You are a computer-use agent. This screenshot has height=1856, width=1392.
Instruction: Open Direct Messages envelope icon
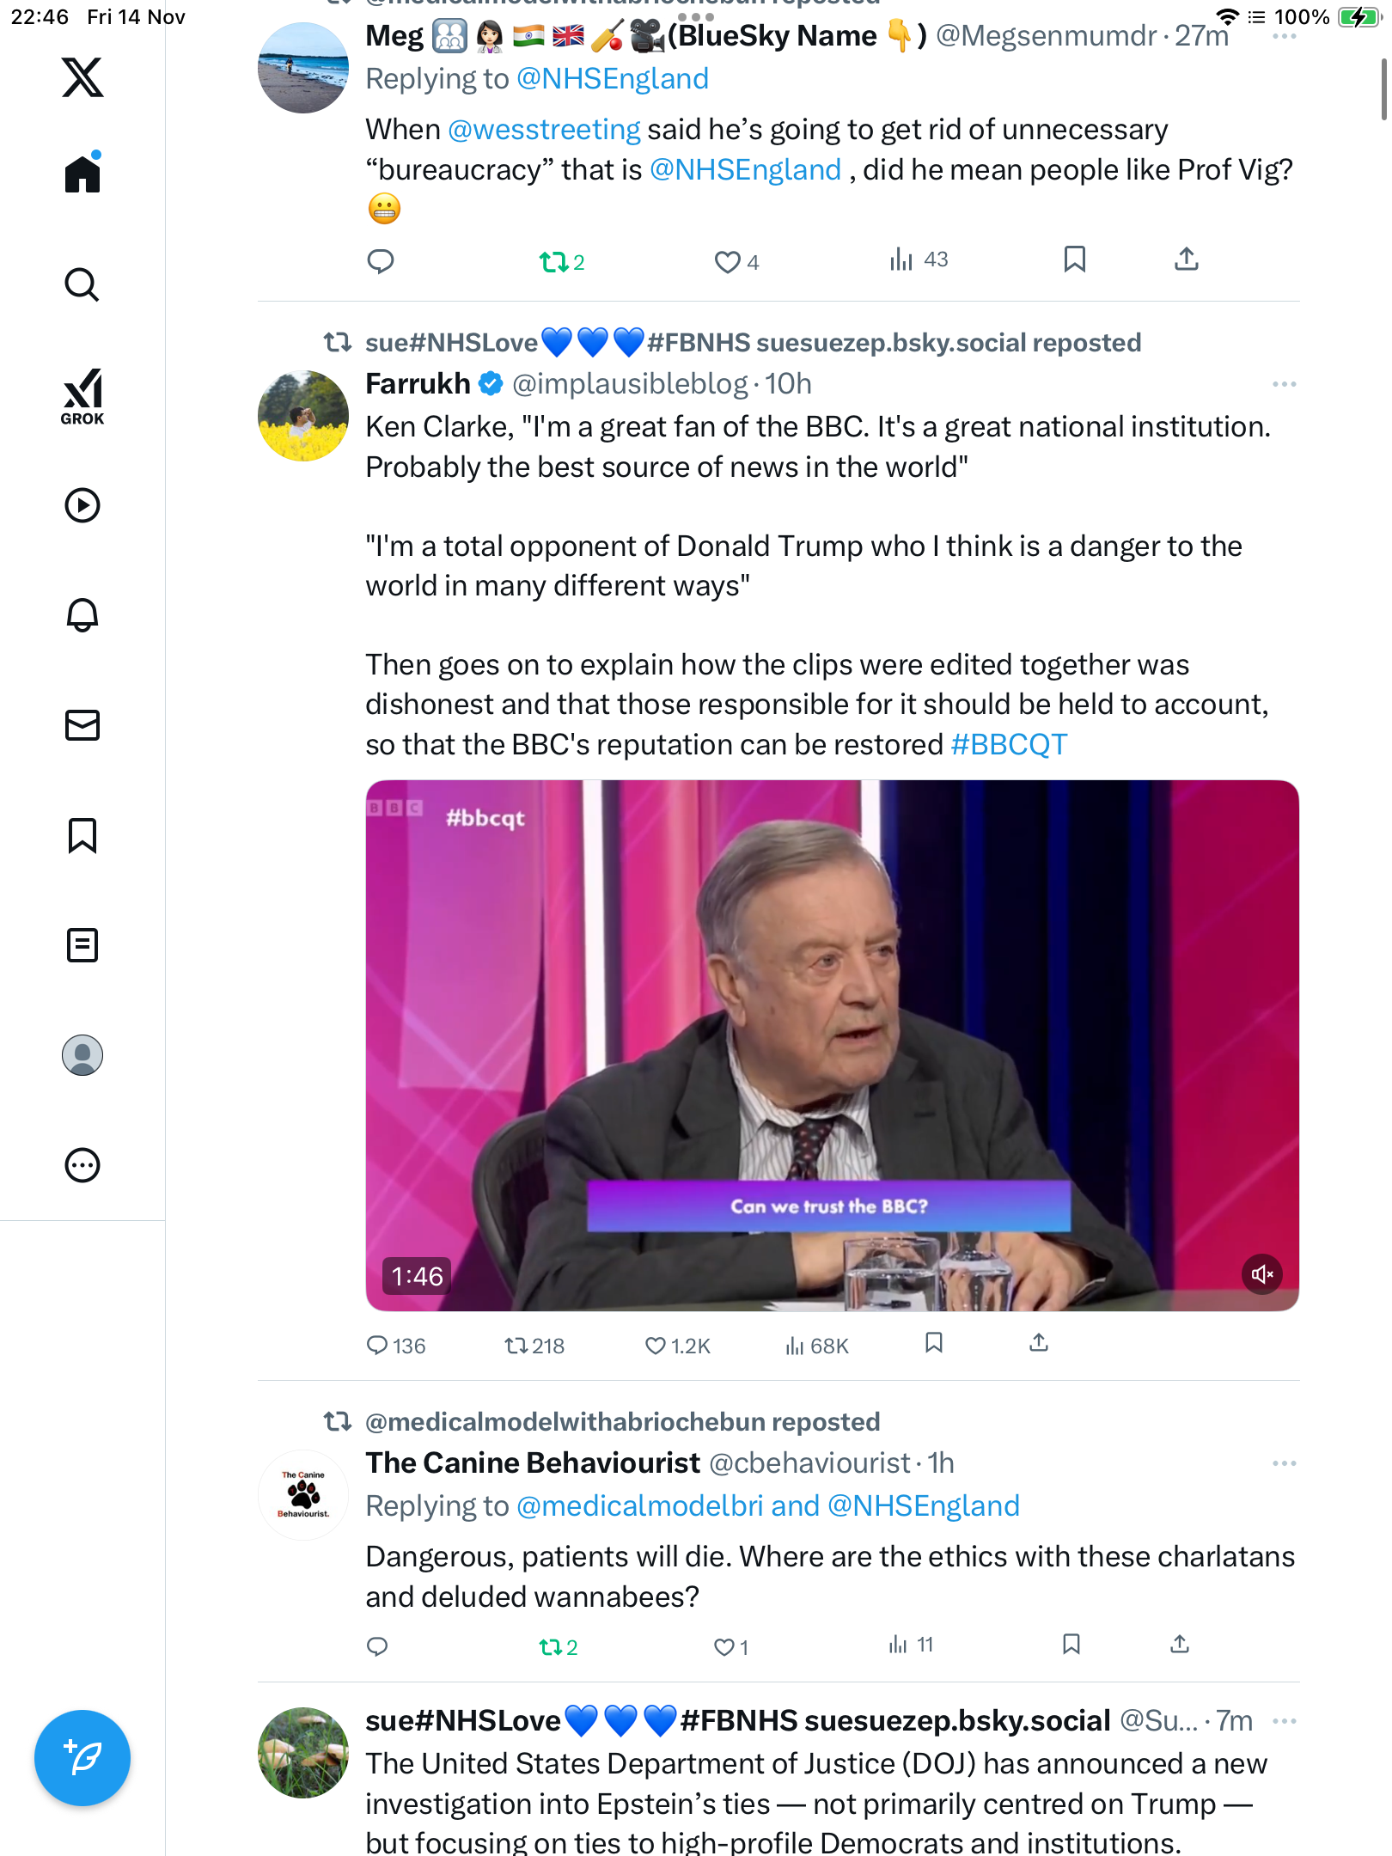point(82,725)
